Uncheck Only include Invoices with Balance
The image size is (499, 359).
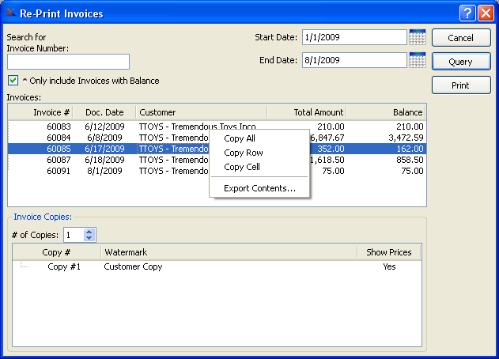pos(13,81)
